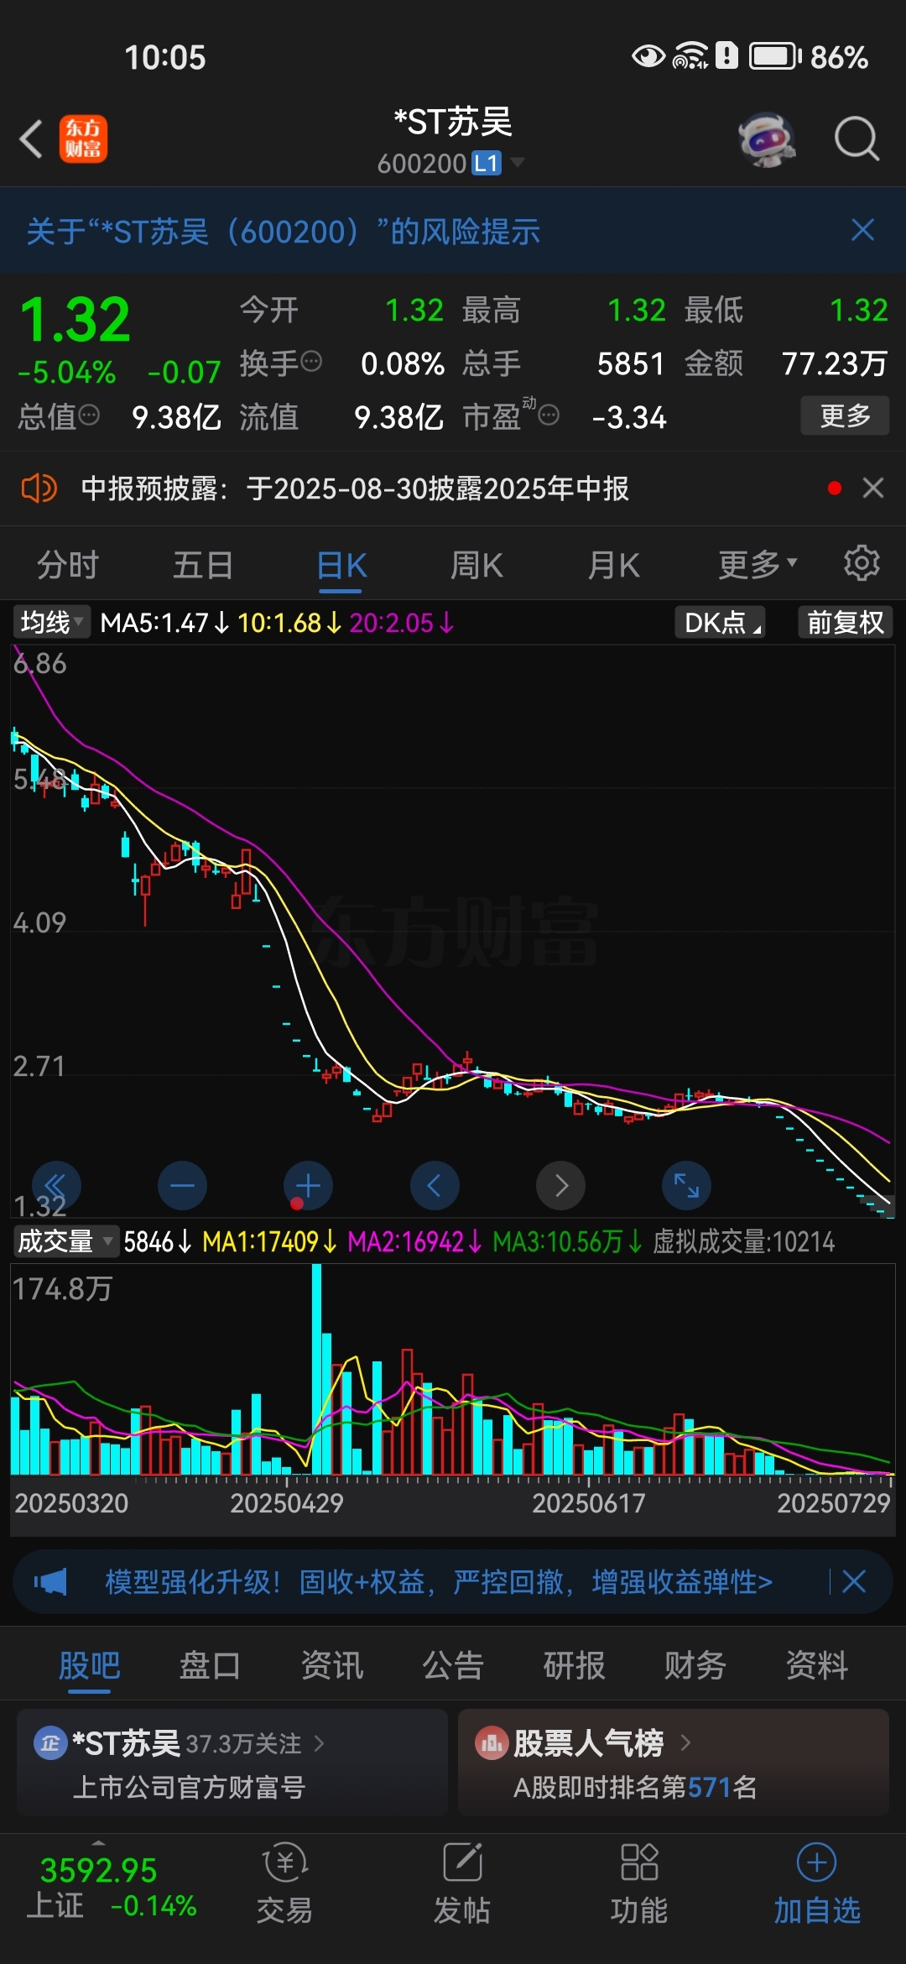Select the 资讯 tab
906x1964 pixels.
[331, 1665]
